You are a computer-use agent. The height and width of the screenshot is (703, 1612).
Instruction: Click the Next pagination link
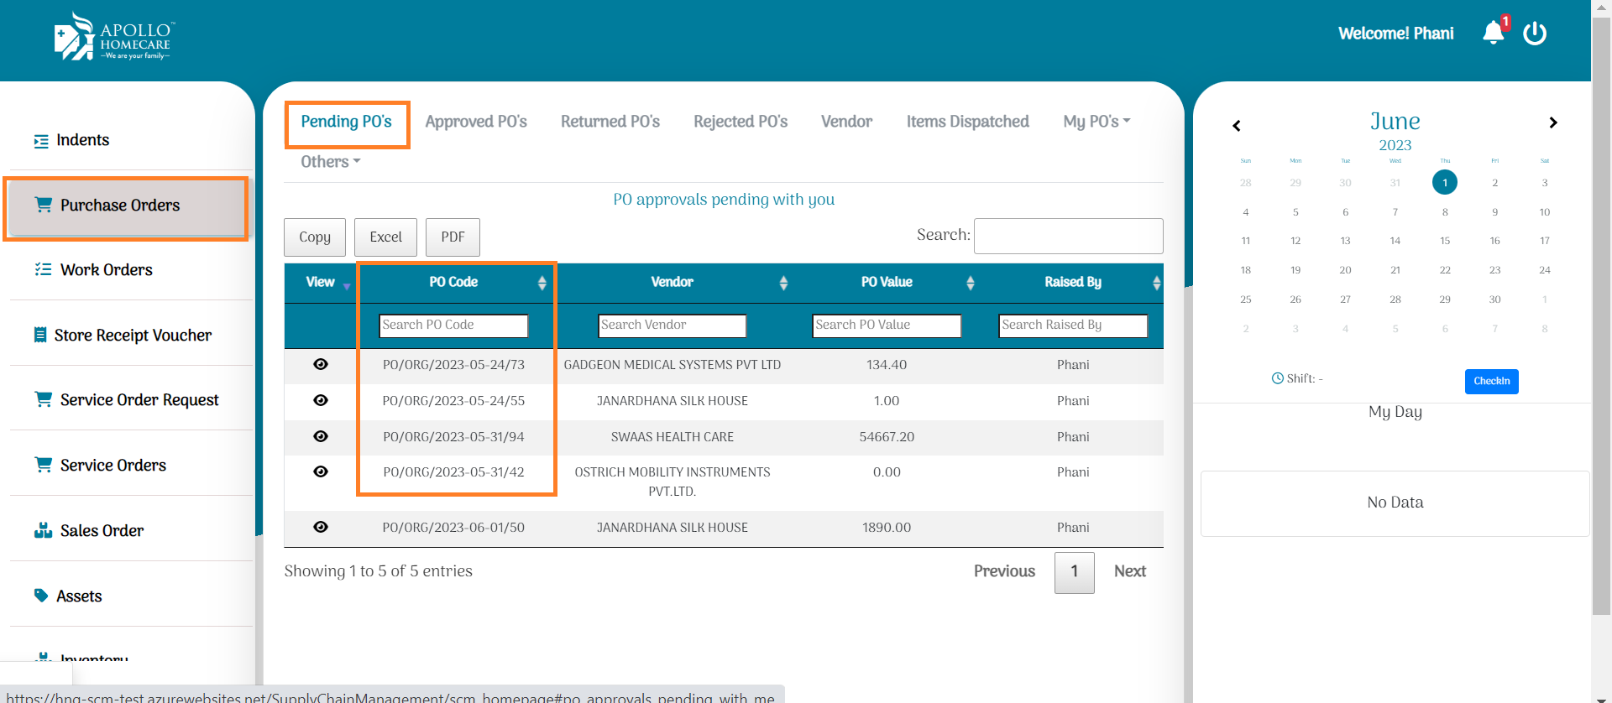(x=1130, y=571)
